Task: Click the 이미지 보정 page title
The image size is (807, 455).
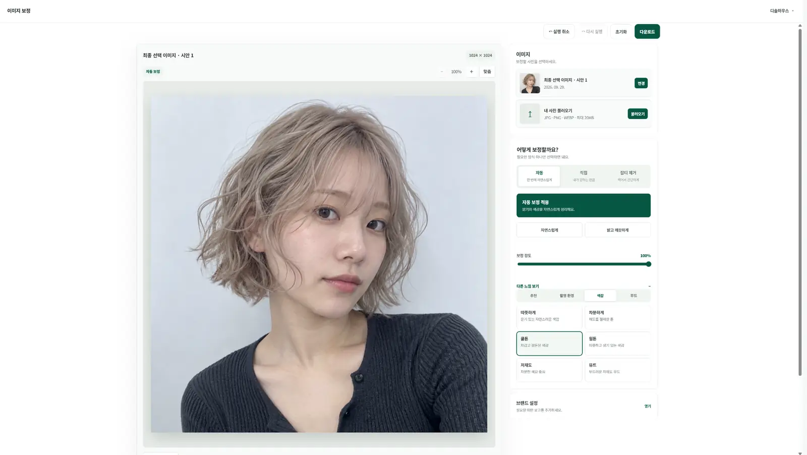Action: [19, 11]
